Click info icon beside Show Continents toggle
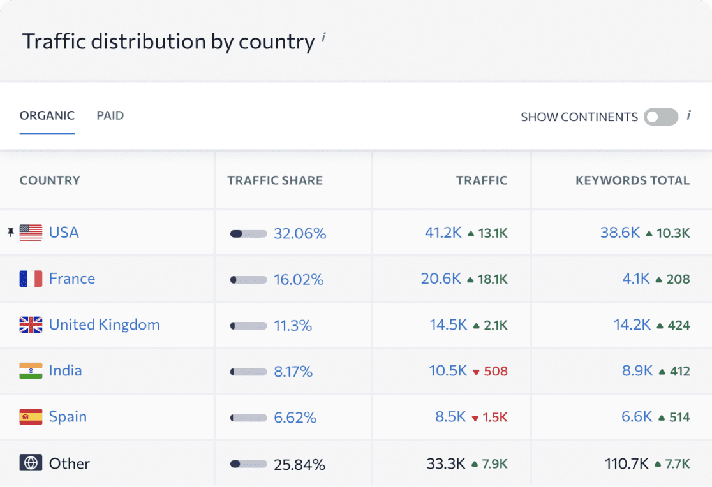 pyautogui.click(x=689, y=115)
